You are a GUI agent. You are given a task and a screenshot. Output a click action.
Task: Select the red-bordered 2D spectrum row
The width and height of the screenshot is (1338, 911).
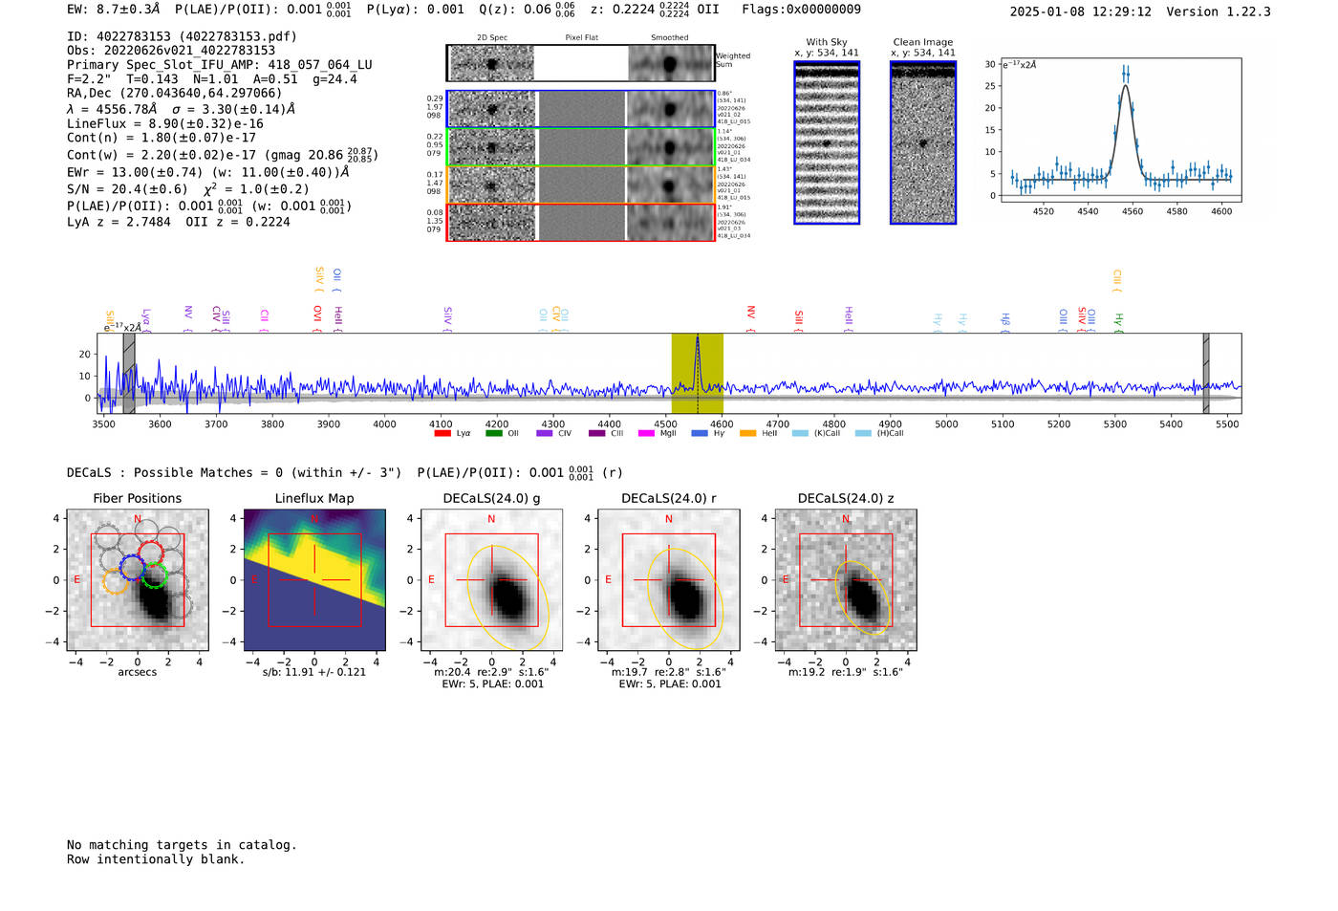580,222
